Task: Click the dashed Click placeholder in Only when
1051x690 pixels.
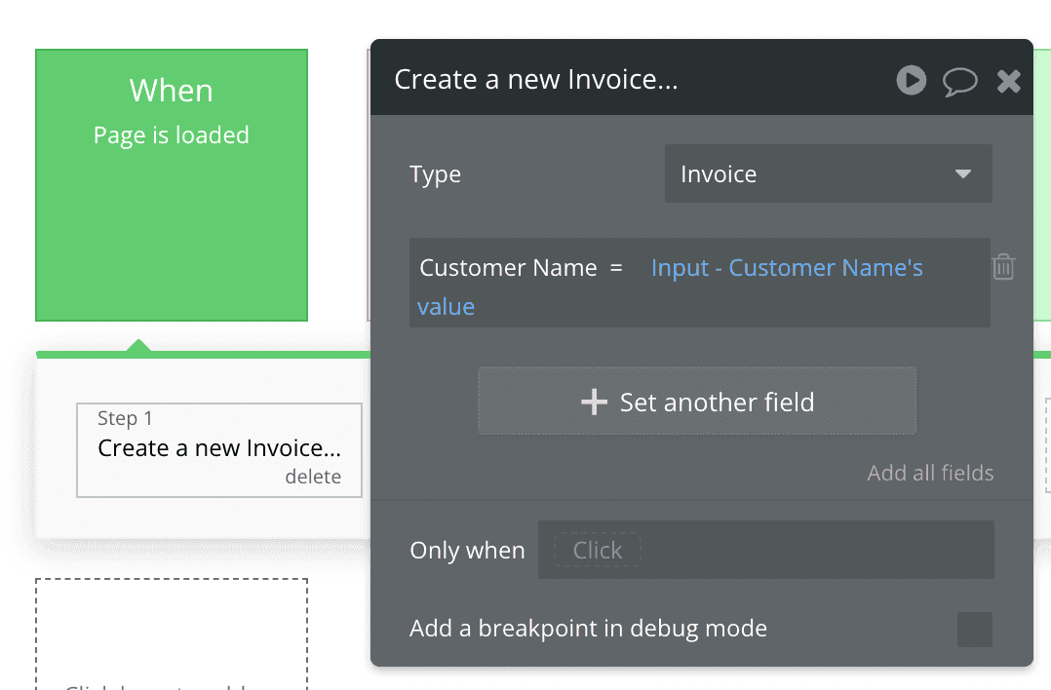Action: coord(597,550)
